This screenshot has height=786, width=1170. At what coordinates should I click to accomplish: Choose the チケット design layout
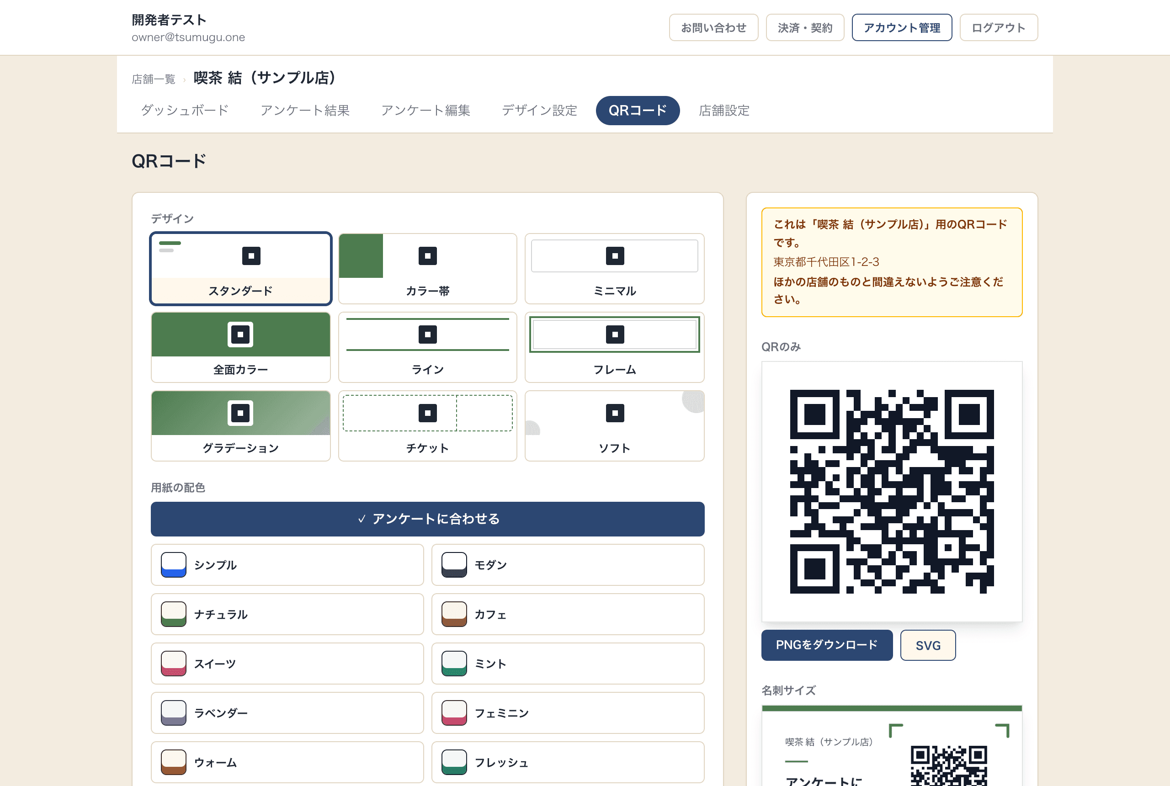click(x=428, y=425)
